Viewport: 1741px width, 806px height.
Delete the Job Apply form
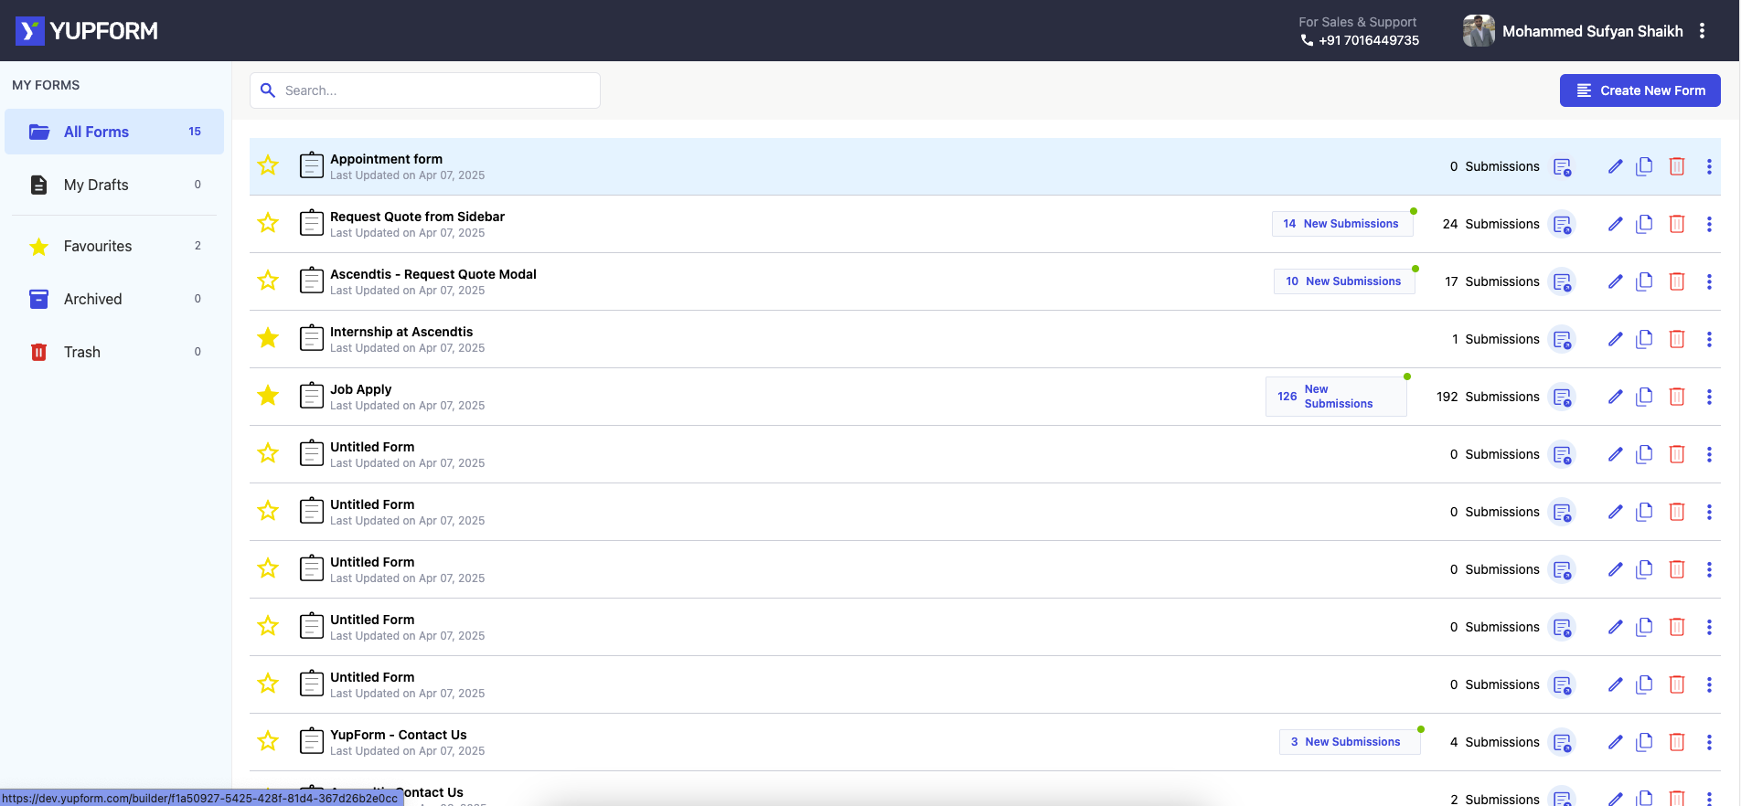[x=1677, y=397]
